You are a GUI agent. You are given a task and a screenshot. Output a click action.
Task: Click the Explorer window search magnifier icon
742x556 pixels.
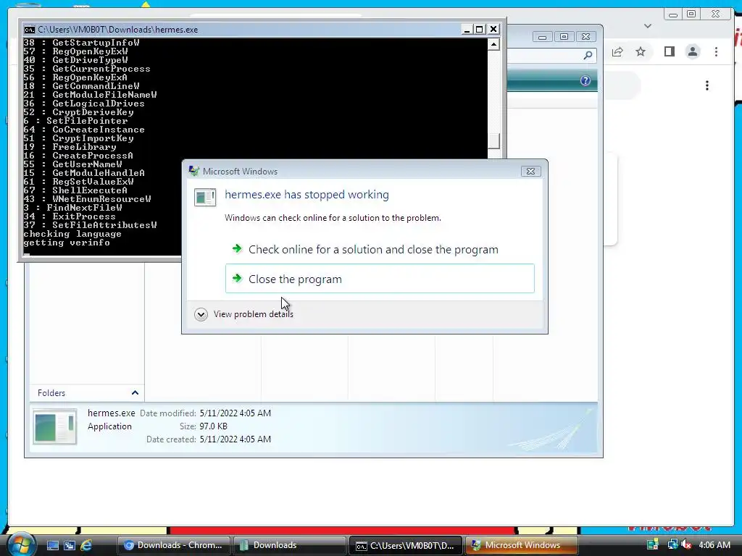pos(588,55)
